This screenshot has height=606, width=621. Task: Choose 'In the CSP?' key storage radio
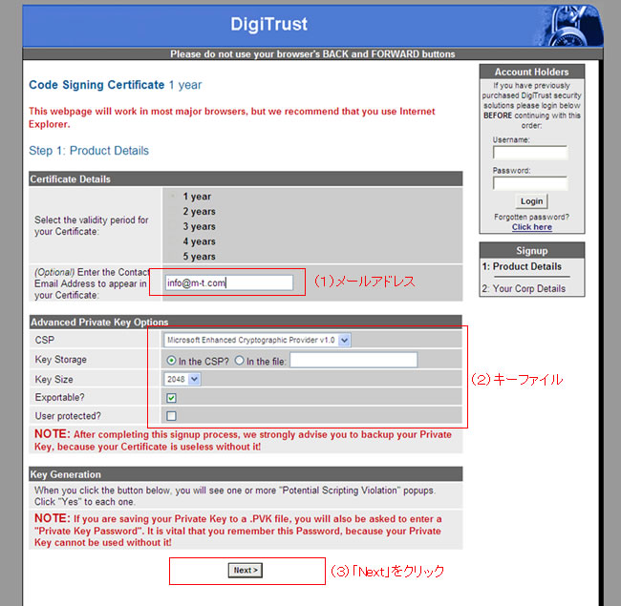tap(171, 361)
